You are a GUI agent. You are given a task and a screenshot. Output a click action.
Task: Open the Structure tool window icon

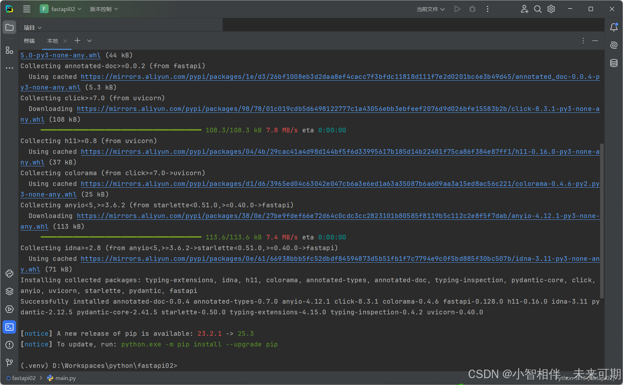tap(10, 50)
